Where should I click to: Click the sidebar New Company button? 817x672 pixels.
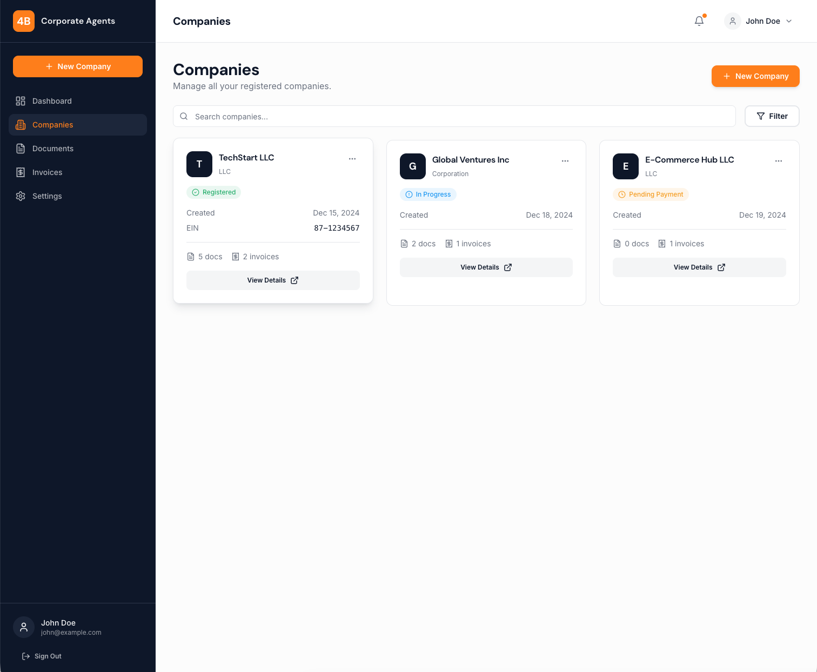tap(78, 66)
